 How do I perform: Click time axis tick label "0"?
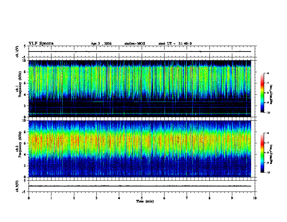click(29, 198)
